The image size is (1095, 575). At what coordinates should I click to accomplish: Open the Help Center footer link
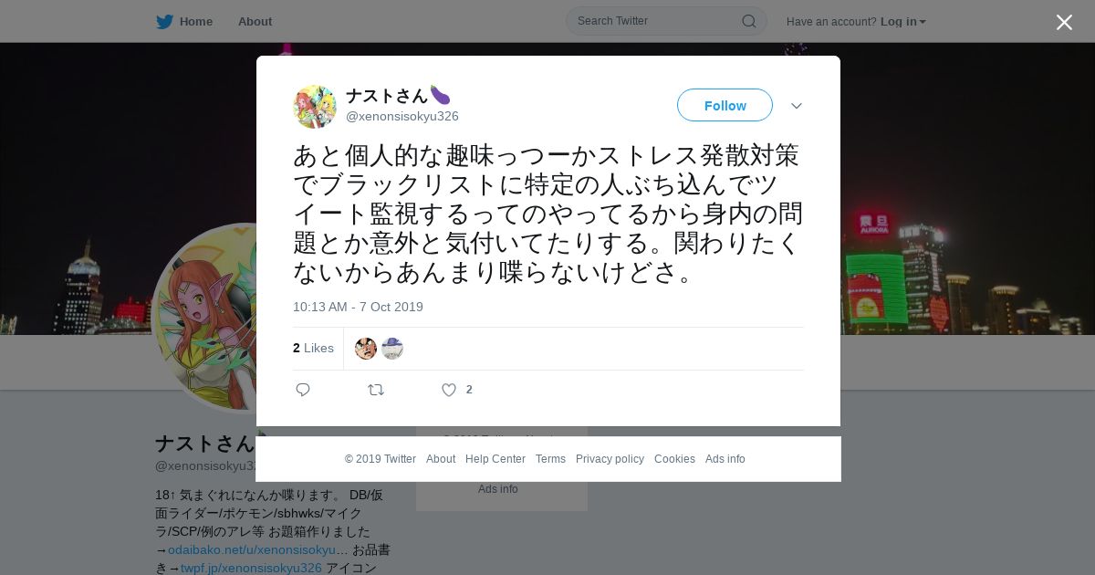point(495,459)
